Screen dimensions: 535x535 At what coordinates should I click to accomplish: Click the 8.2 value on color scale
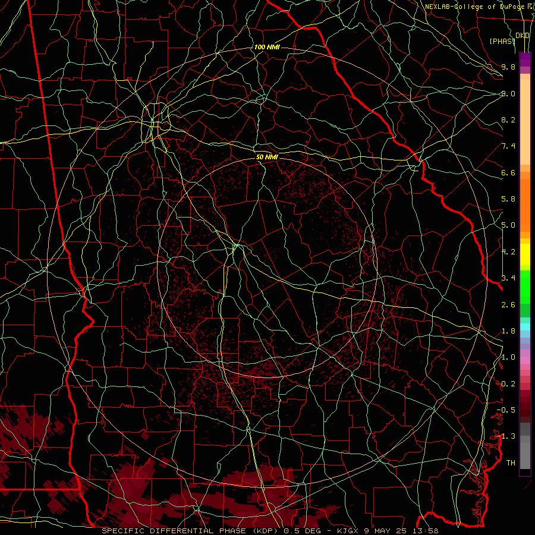pyautogui.click(x=508, y=119)
